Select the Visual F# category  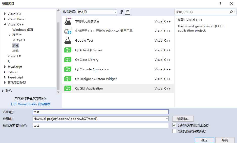[x=14, y=56]
